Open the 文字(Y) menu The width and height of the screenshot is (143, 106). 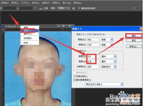pyautogui.click(x=25, y=3)
